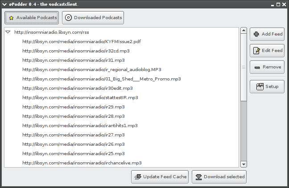The image size is (289, 188).
Task: Click the minus icon on Remove
Action: click(257, 68)
